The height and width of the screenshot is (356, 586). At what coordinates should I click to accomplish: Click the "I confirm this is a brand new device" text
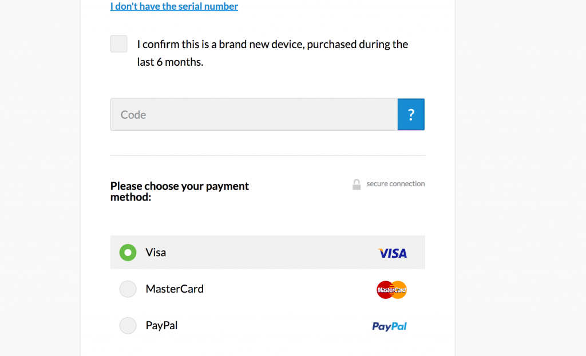pyautogui.click(x=272, y=45)
